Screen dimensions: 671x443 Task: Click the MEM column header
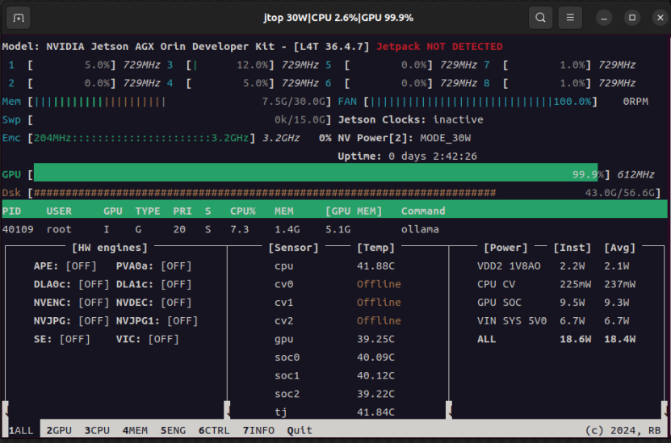tap(283, 211)
